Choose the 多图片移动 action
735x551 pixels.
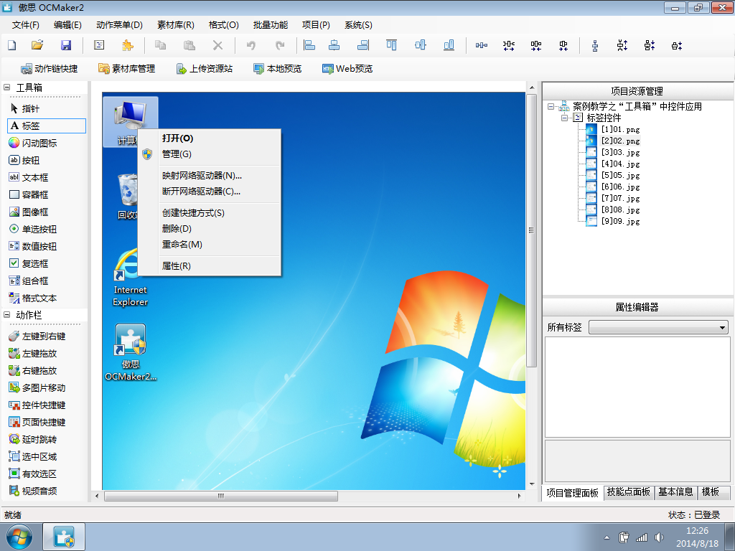pos(37,388)
